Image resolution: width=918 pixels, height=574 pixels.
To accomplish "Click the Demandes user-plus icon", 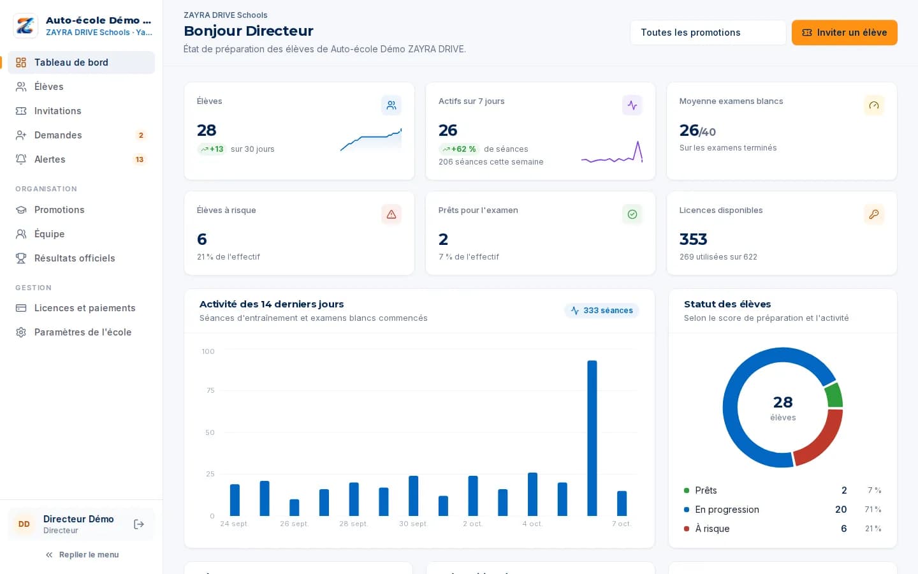I will pyautogui.click(x=21, y=135).
